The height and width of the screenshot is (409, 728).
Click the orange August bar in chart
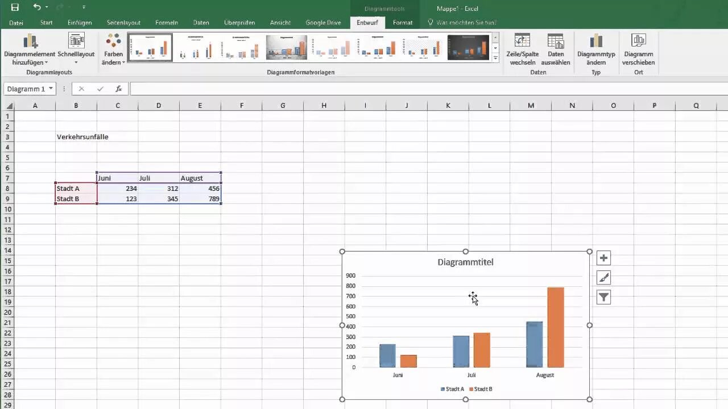tap(556, 327)
